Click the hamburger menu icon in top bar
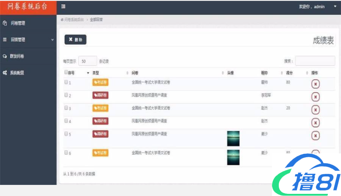 [64, 7]
